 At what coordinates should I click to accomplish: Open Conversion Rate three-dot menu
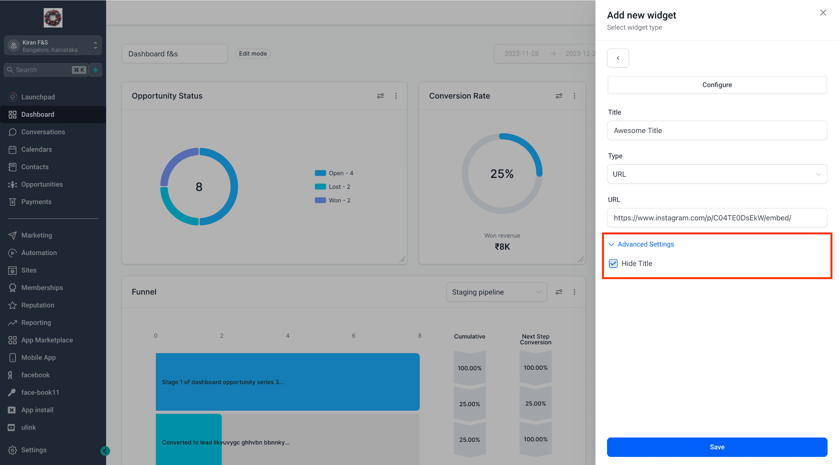click(x=575, y=96)
